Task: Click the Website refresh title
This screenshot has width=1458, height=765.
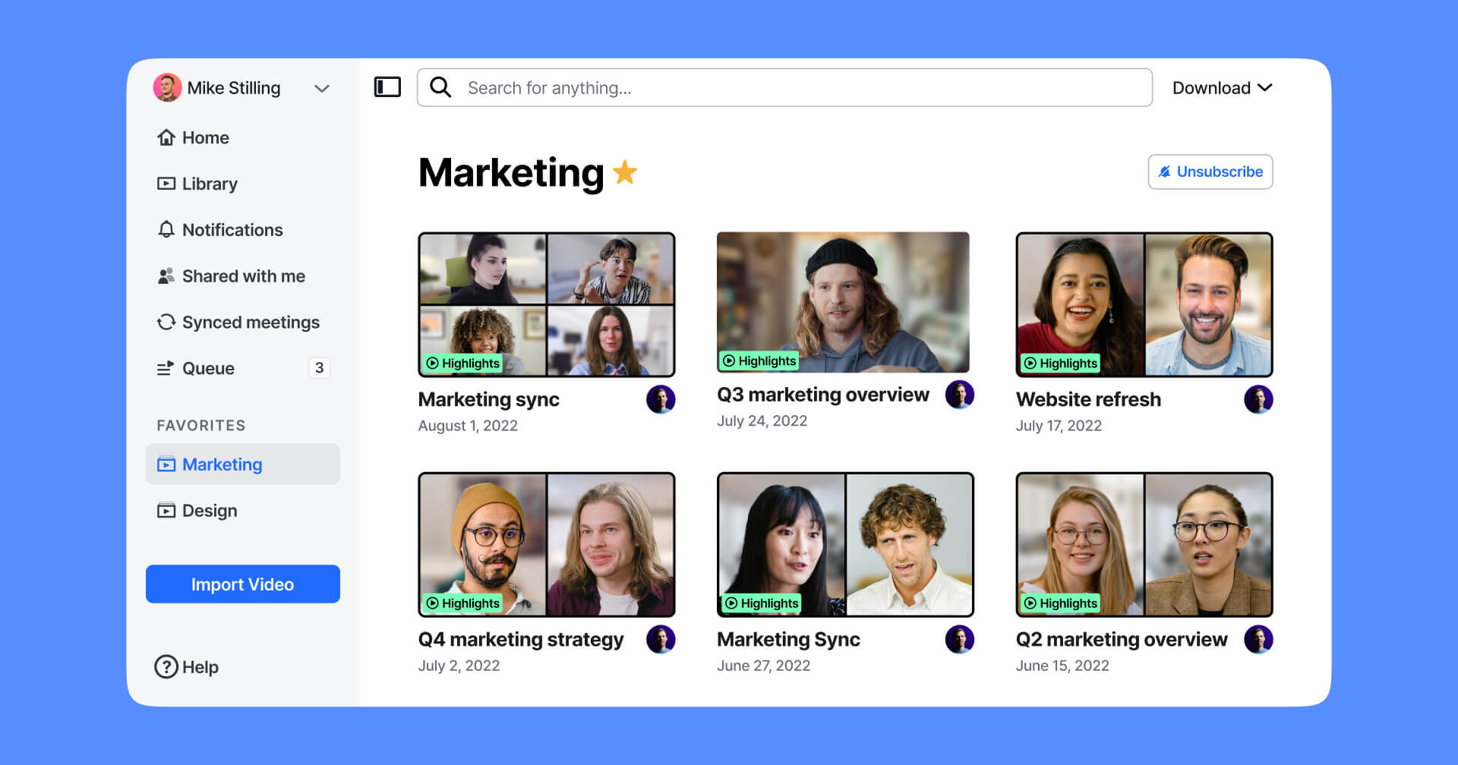Action: [x=1088, y=399]
